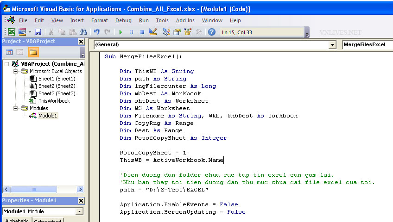
Task: Open the Window menu
Action: pos(212,20)
